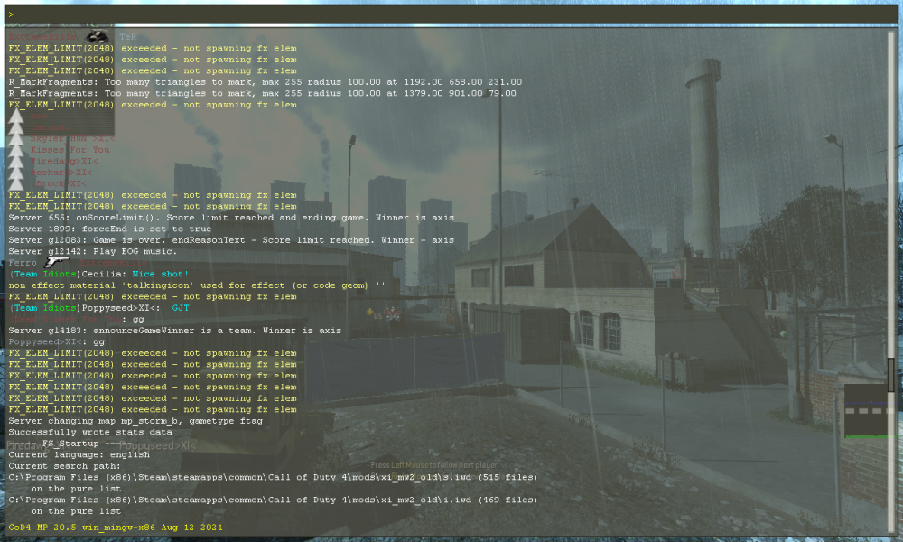Click the white arrow icon beside iBrock>XI<
903x542 pixels.
point(16,183)
